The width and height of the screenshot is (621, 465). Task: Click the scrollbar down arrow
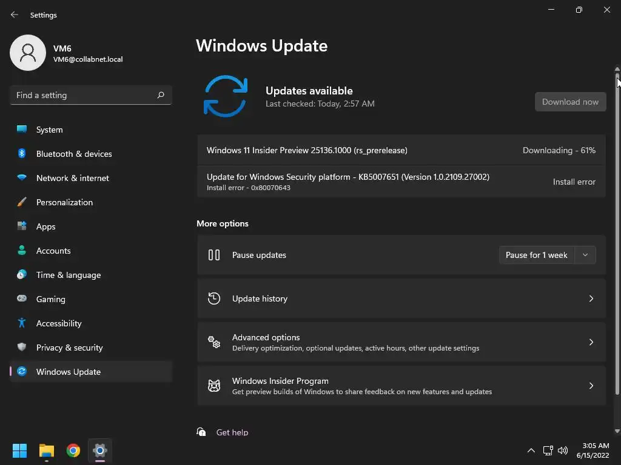pyautogui.click(x=617, y=430)
